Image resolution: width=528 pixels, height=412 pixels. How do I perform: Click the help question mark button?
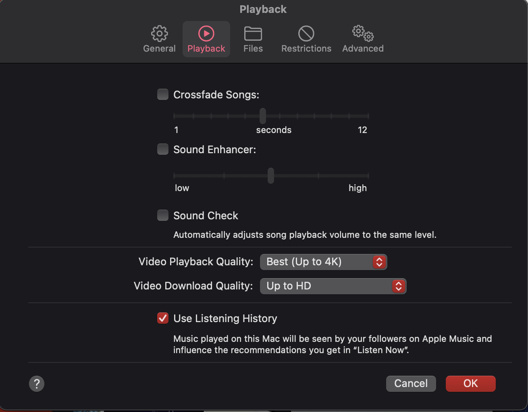point(37,384)
